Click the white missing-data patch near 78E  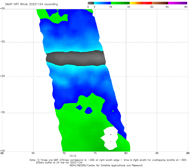coord(110,138)
